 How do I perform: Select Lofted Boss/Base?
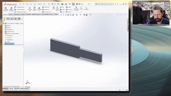coord(20,10)
